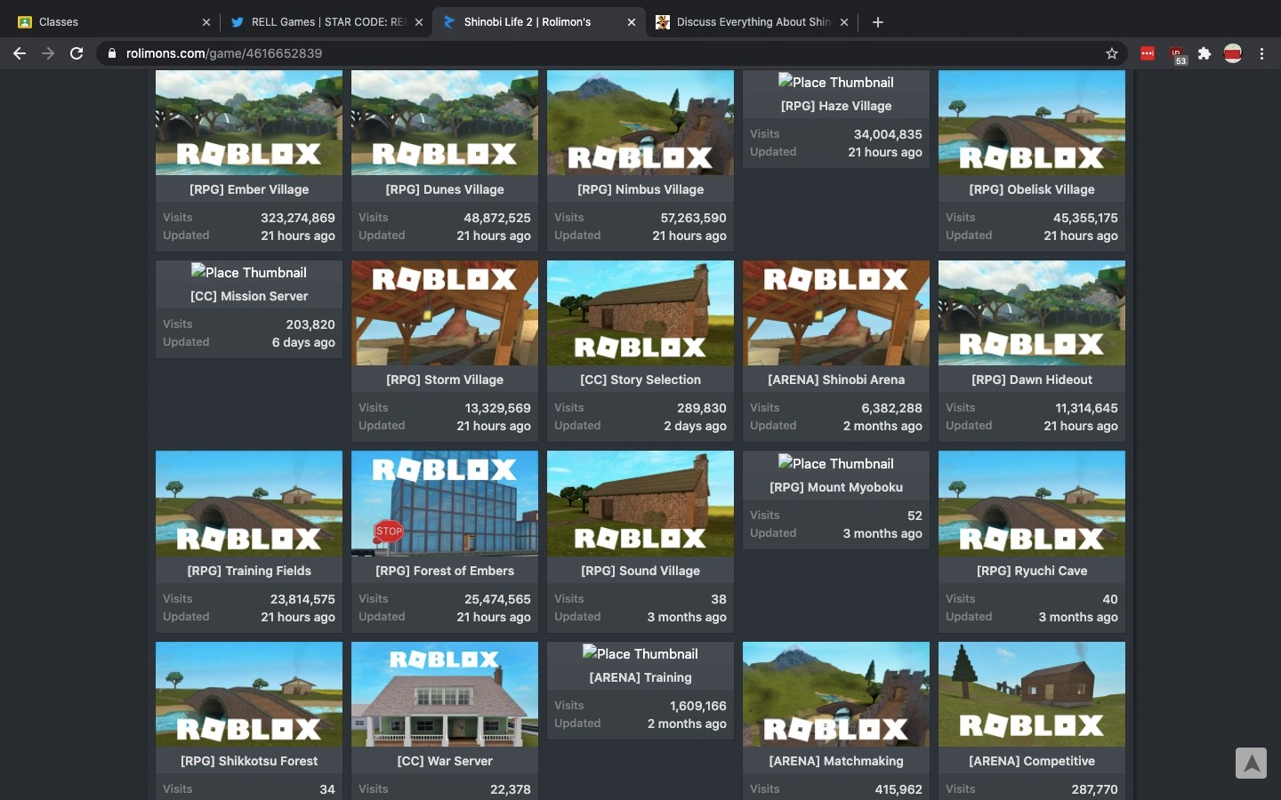Click the visits count 203,820
Viewport: 1281px width, 800px height.
pos(310,324)
